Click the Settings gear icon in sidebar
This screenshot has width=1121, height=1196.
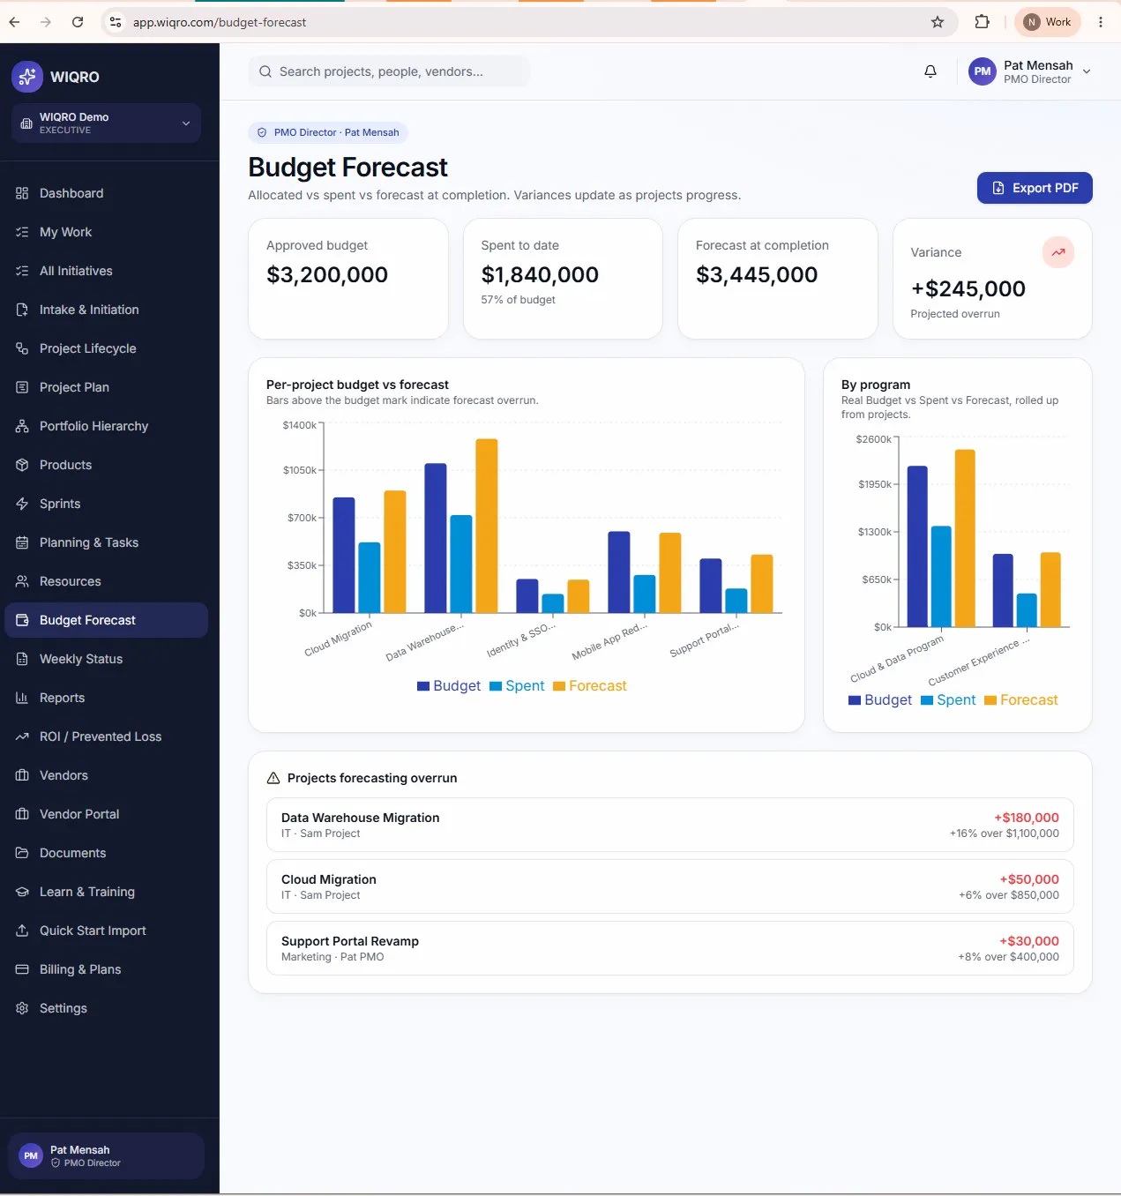point(22,1008)
